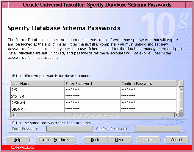Click the User Name column header
The image size is (194, 152).
coord(37,83)
